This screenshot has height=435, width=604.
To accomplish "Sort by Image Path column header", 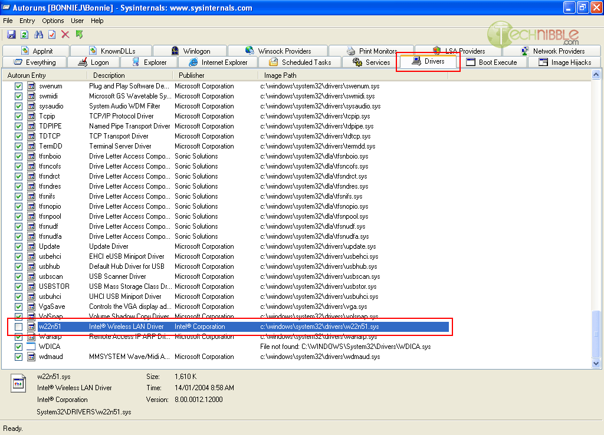I will pos(353,75).
